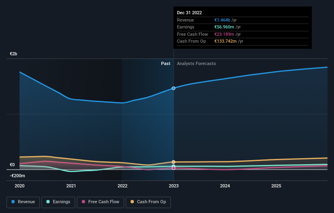Click the Free Cash Flow label in tooltip
Screen dimensions: 334x213
(192, 34)
